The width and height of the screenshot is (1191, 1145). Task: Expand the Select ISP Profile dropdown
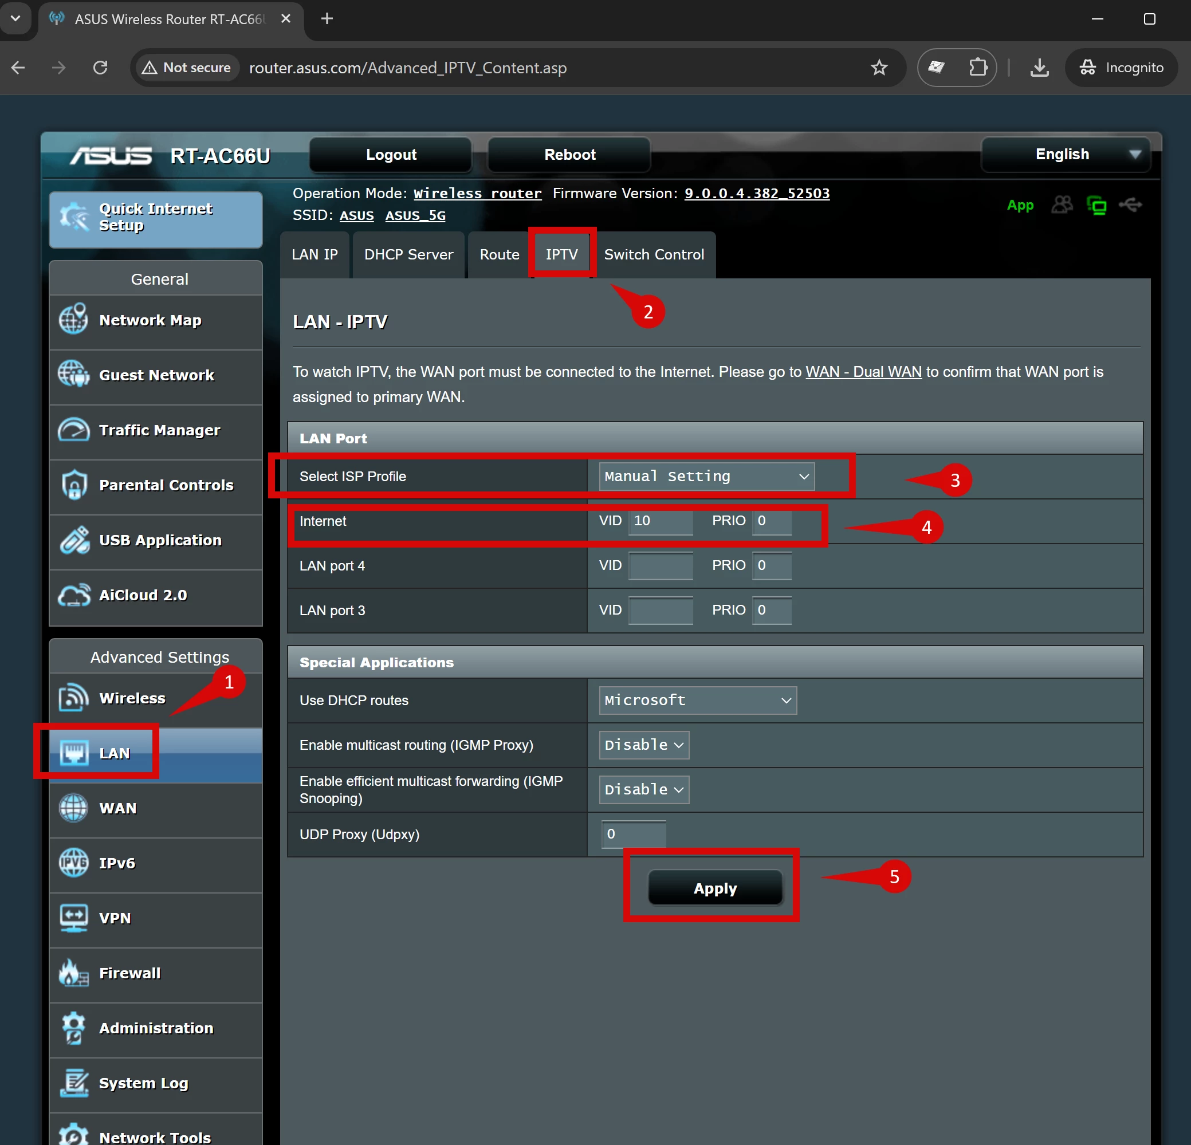coord(706,477)
